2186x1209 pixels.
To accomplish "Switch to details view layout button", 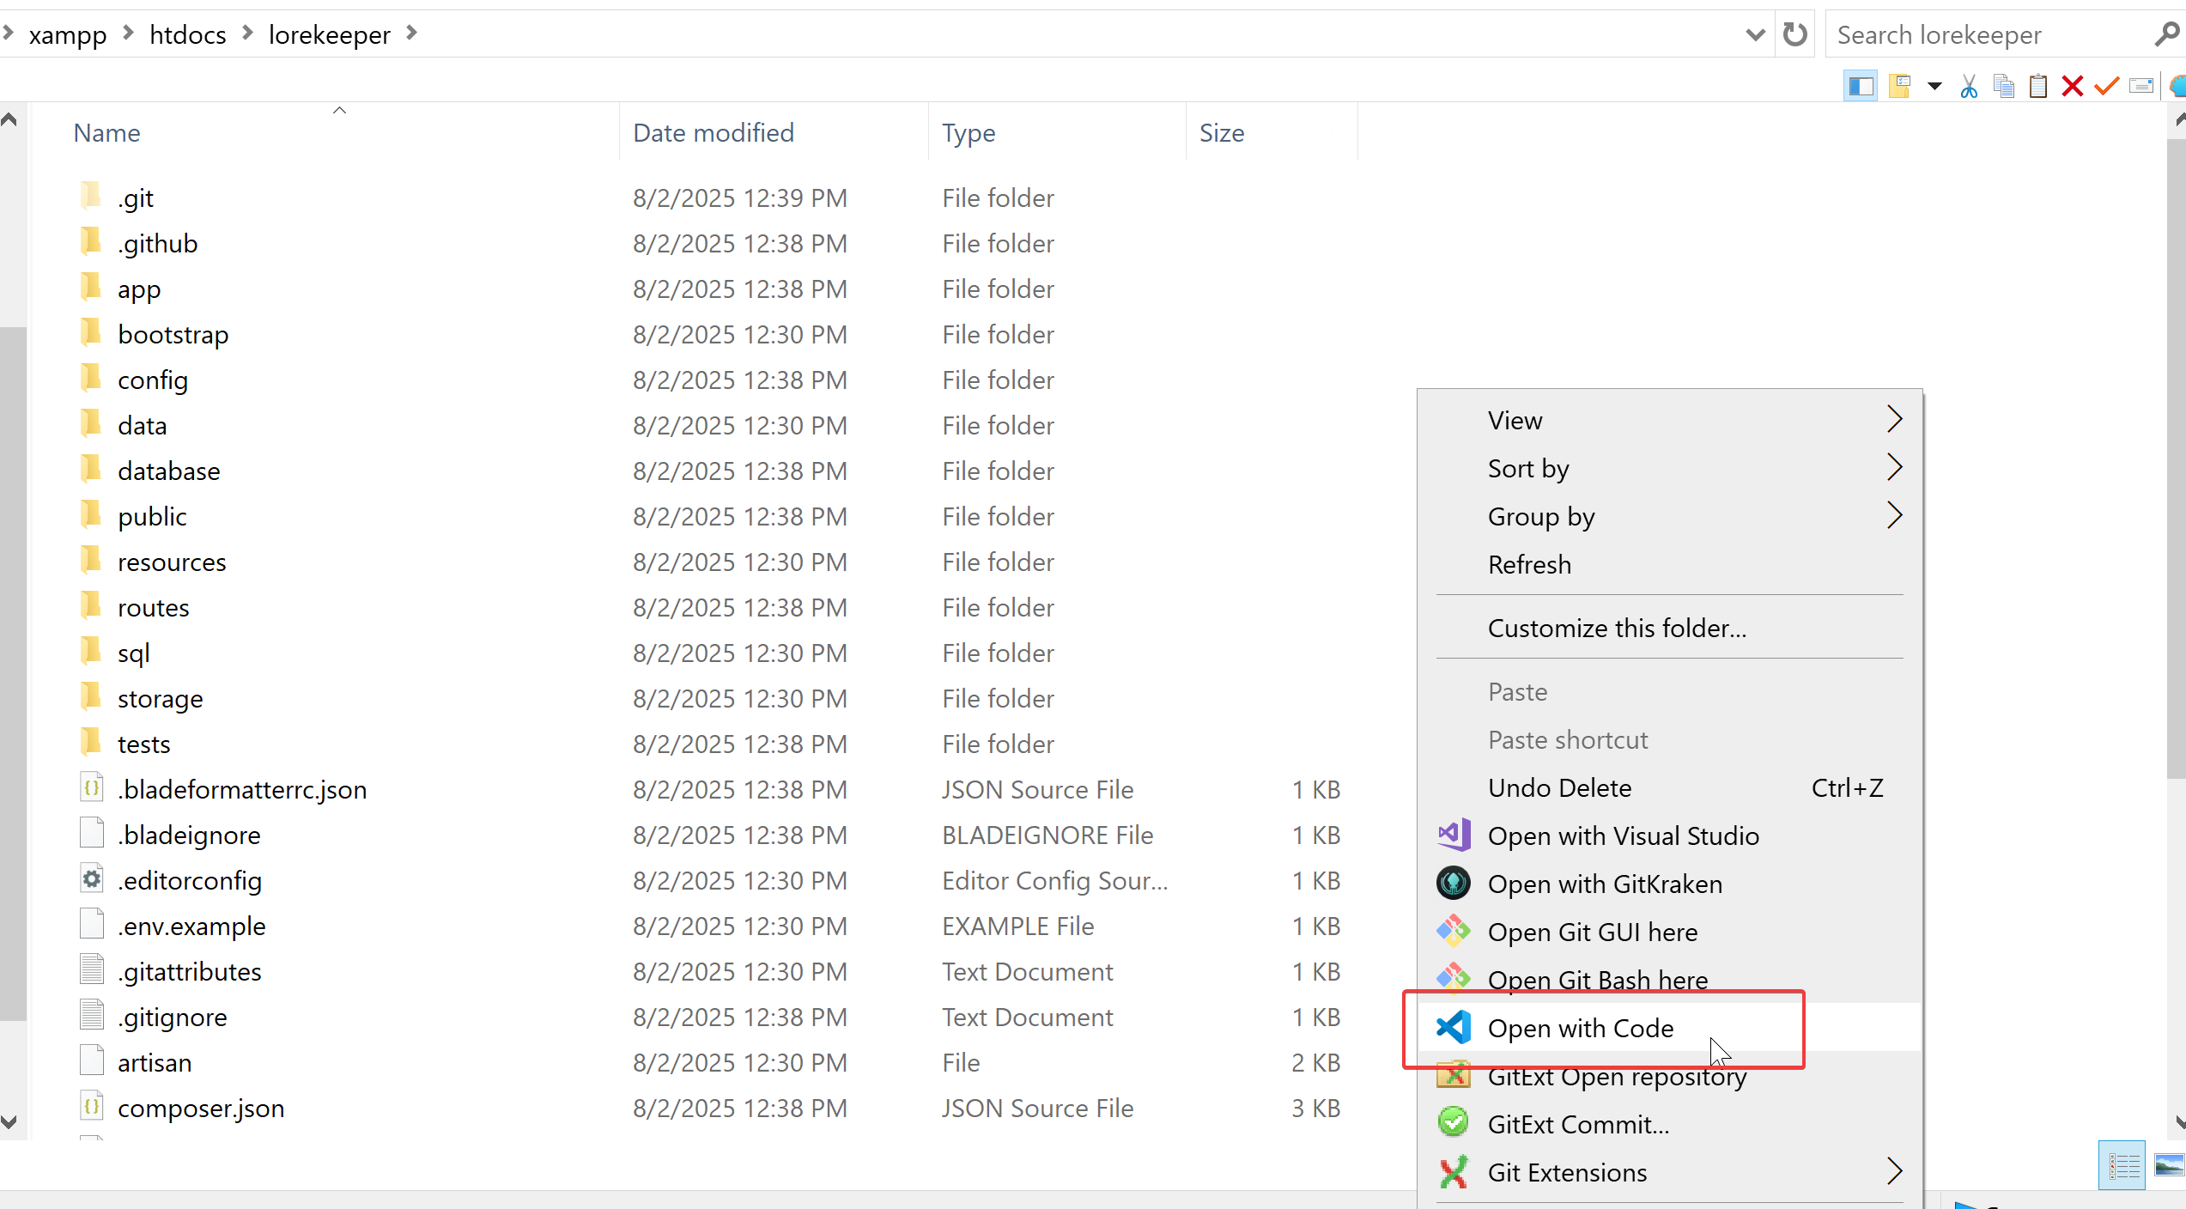I will point(2122,1166).
